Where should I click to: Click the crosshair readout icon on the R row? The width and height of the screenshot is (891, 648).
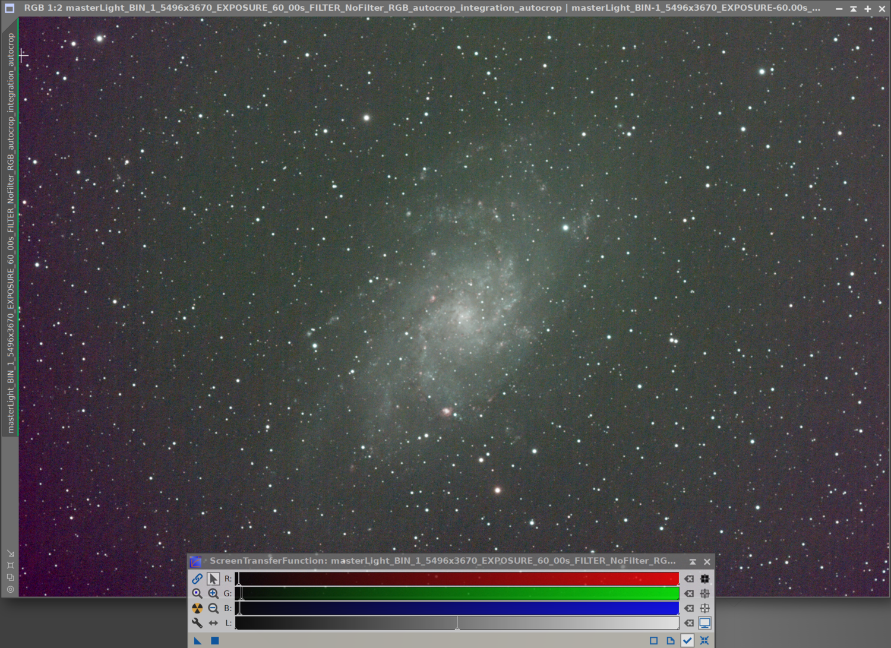pos(705,579)
